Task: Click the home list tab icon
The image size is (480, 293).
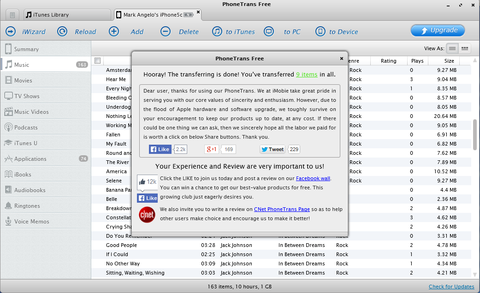Action: point(12,15)
